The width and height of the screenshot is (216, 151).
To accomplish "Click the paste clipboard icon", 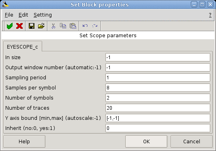I will pyautogui.click(x=73, y=26).
